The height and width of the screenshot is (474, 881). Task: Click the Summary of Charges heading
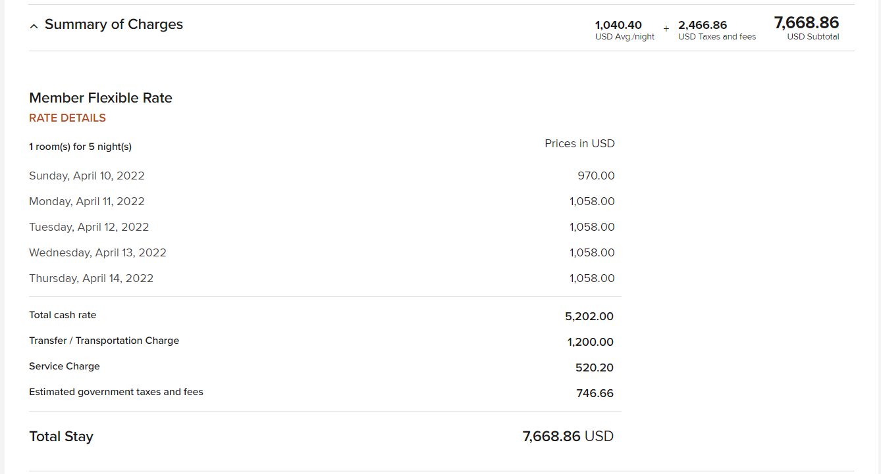click(114, 24)
